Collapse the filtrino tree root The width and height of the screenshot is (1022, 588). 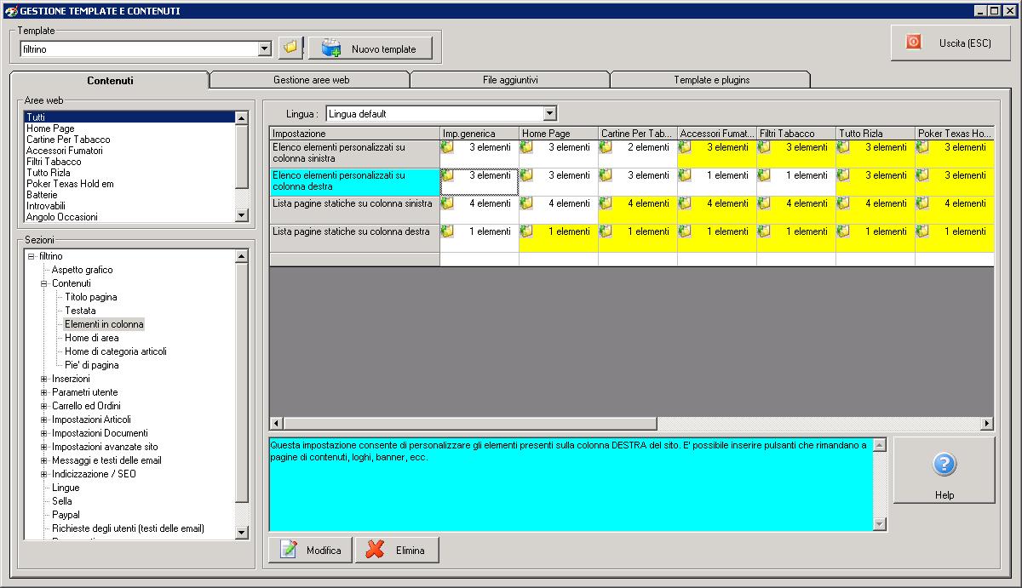pos(32,256)
